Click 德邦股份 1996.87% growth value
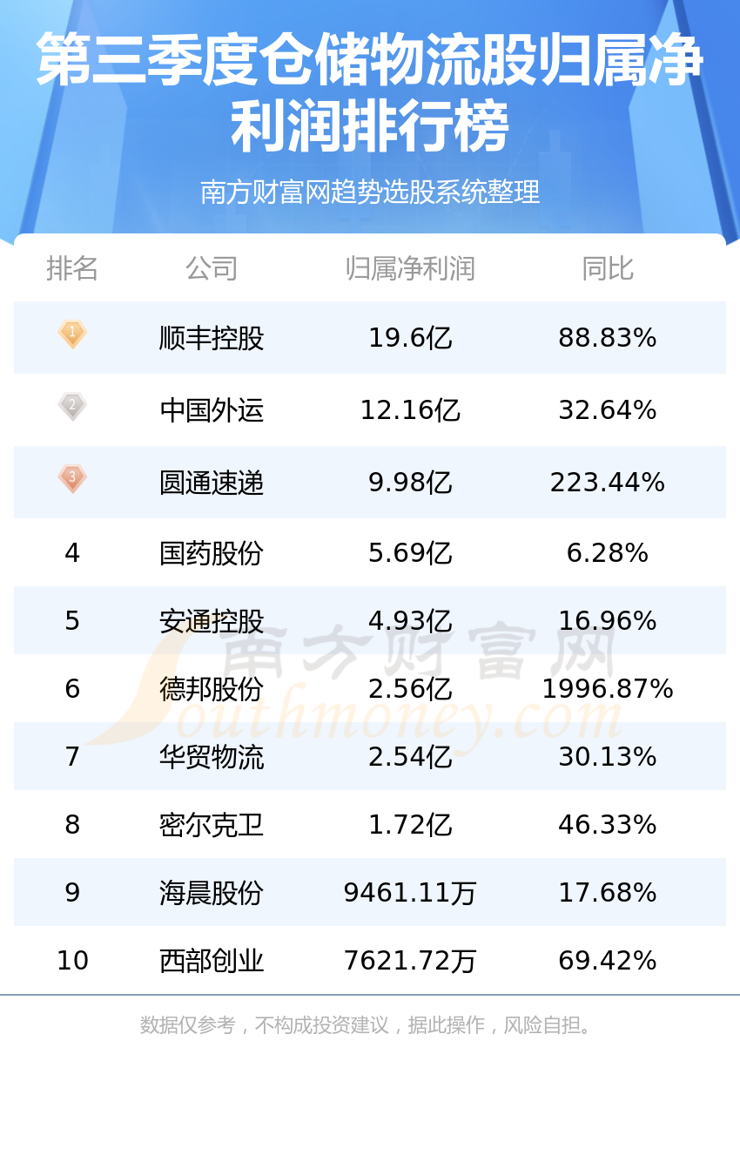The image size is (740, 1176). [608, 688]
